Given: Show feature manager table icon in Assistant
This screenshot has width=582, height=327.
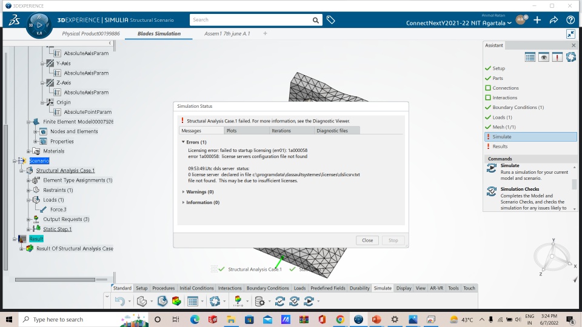Looking at the screenshot, I should (x=530, y=57).
